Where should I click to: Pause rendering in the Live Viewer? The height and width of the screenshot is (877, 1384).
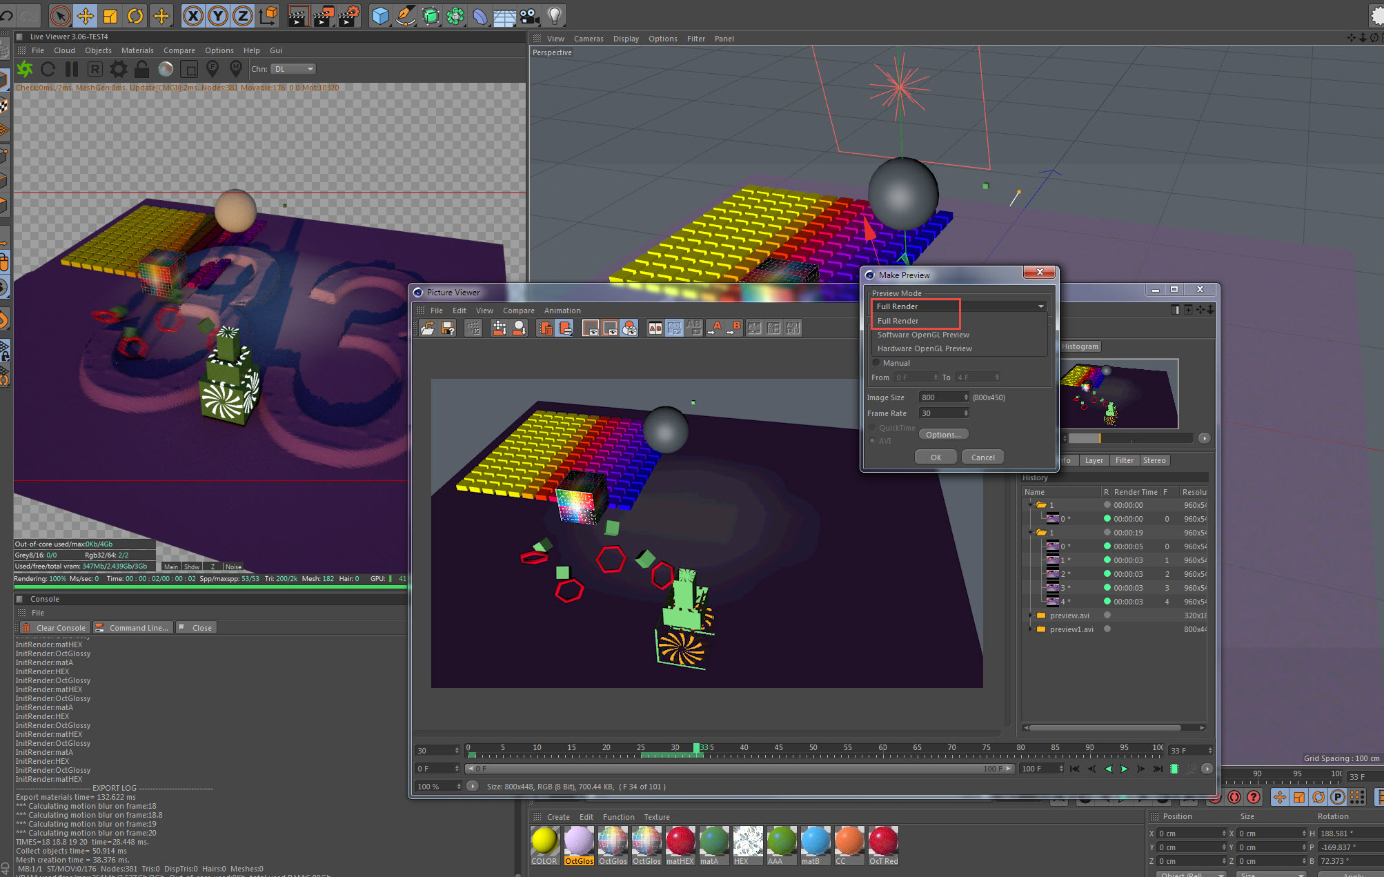point(72,69)
